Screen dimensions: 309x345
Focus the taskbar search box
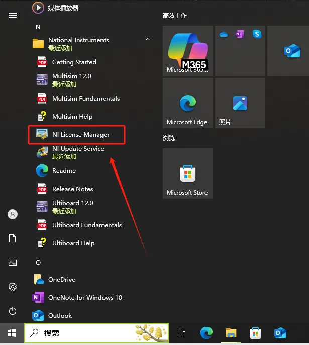coord(96,333)
